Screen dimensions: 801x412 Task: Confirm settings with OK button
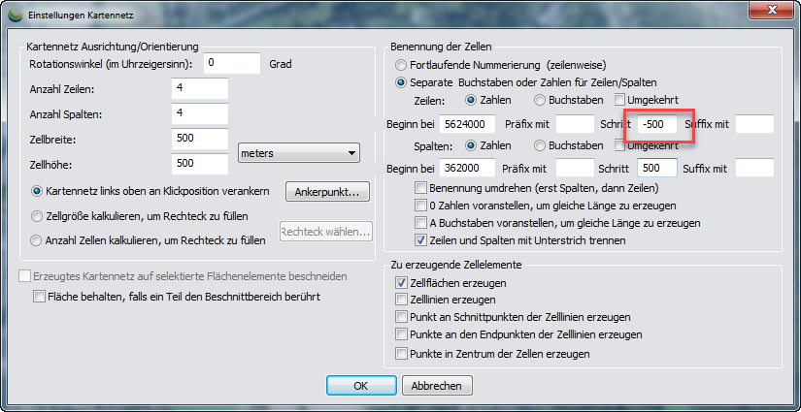coord(361,386)
